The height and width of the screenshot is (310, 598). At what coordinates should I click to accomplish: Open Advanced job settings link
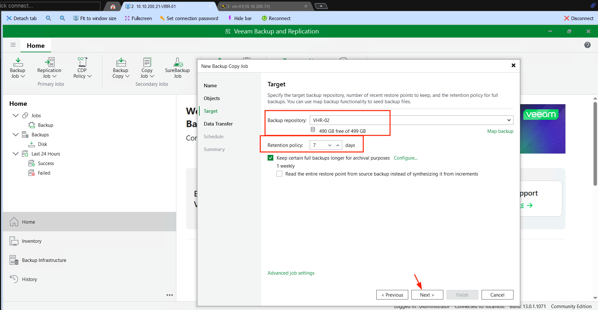coord(291,273)
